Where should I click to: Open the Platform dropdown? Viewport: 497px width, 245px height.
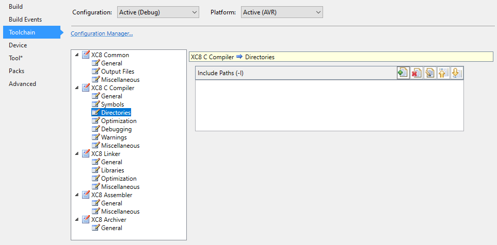pyautogui.click(x=282, y=12)
